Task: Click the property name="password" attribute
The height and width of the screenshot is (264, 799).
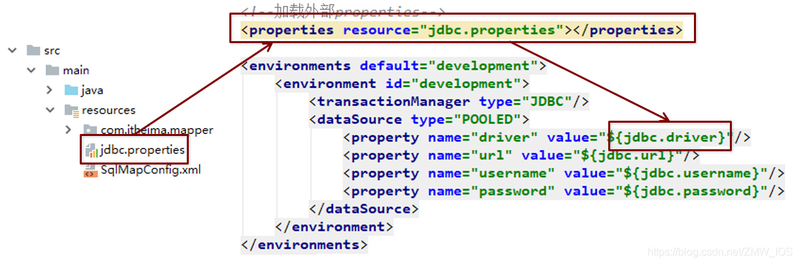Action: [492, 191]
